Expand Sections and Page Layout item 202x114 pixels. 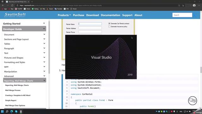(44, 39)
